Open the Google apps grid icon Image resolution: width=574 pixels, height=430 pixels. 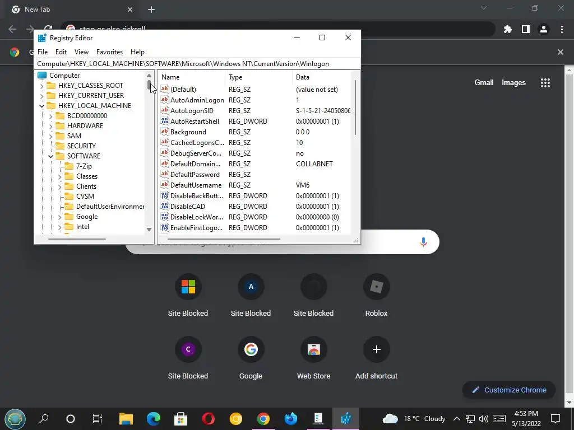545,83
